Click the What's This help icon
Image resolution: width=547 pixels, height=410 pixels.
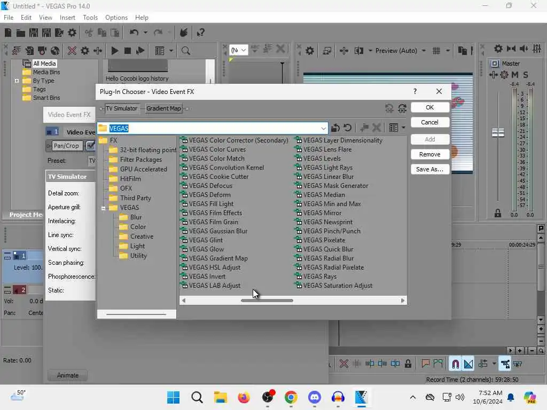tap(200, 33)
